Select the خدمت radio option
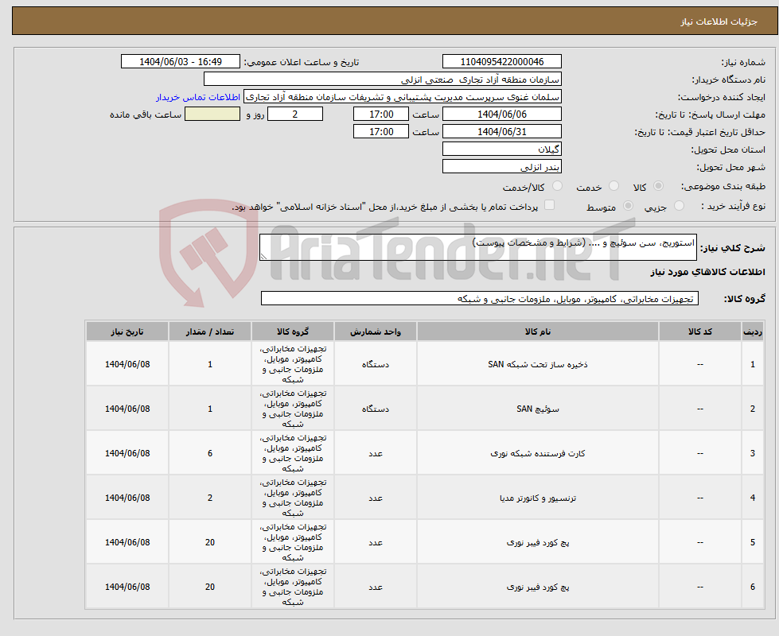Image resolution: width=779 pixels, height=636 pixels. coord(613,187)
